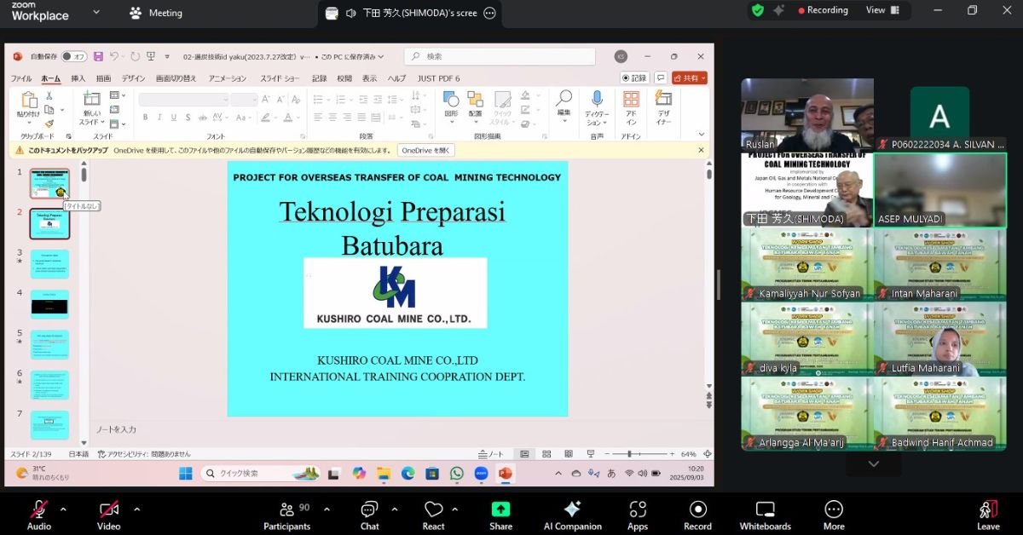
Task: Open the Zoom View dropdown
Action: point(882,10)
